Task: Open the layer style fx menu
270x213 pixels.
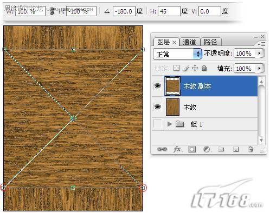Action: point(177,149)
